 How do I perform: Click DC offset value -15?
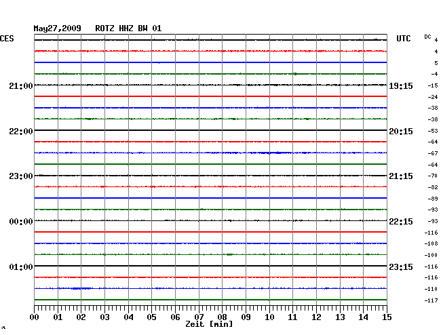[x=433, y=85]
